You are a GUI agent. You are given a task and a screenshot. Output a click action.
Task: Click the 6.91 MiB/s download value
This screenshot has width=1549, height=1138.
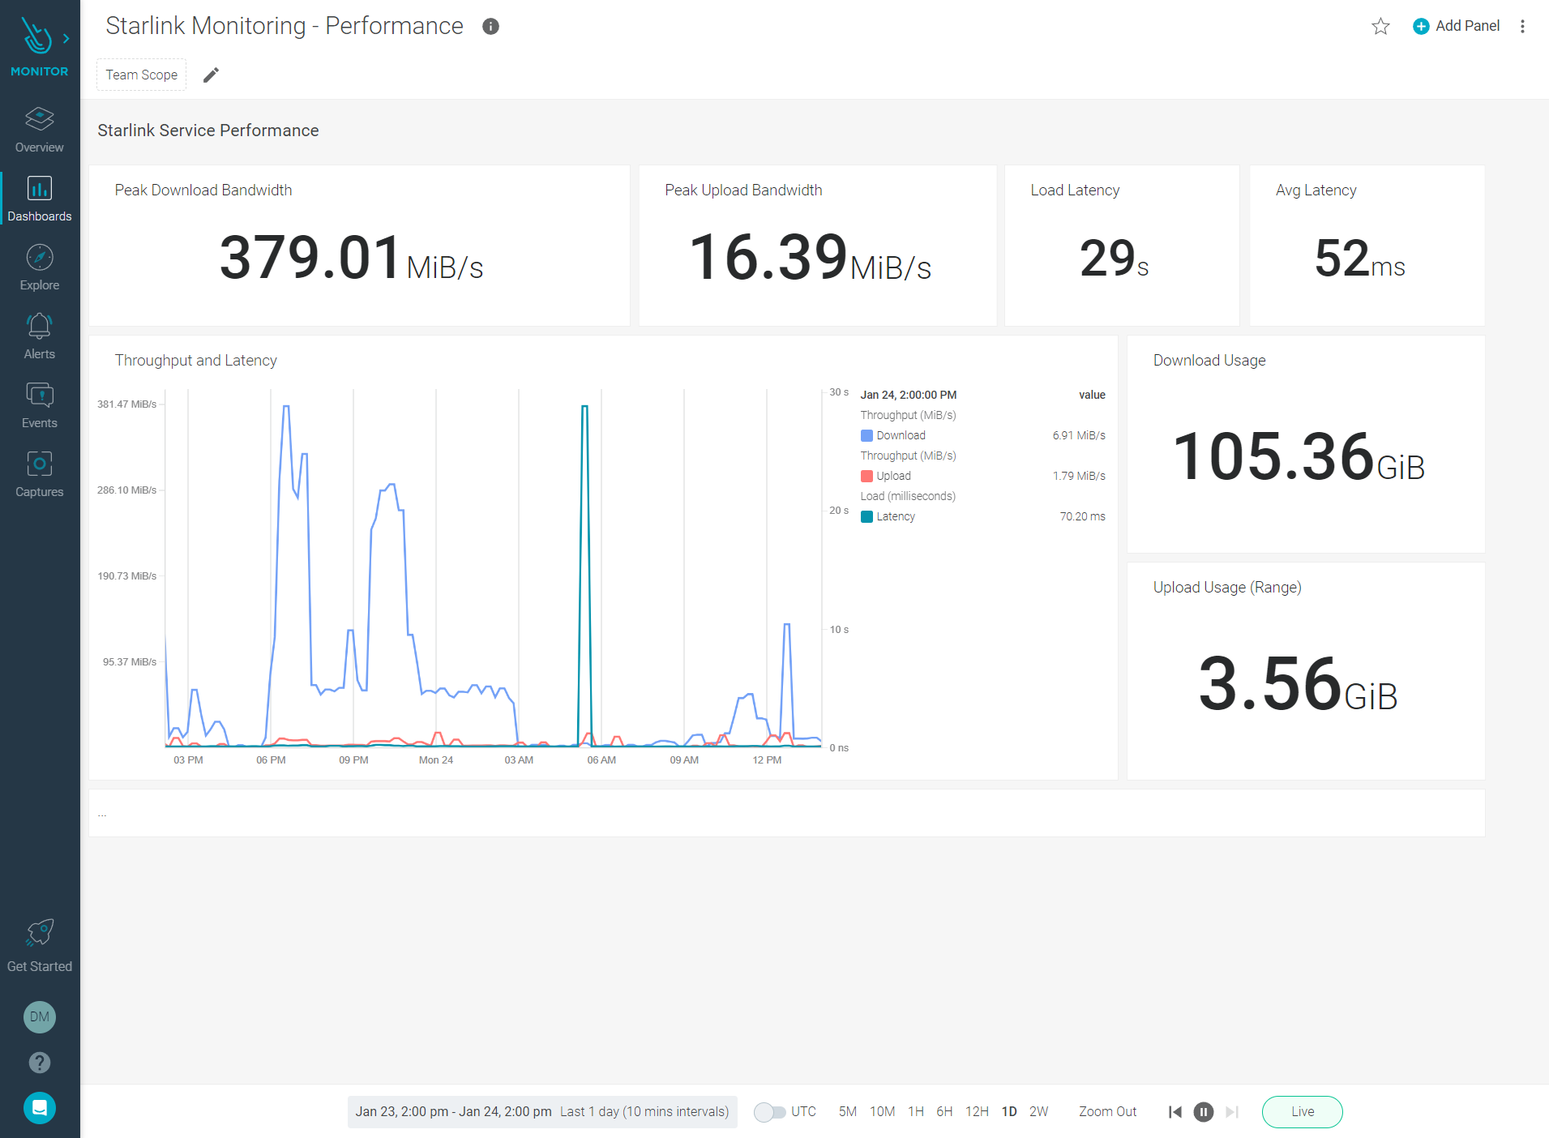[x=1079, y=435]
